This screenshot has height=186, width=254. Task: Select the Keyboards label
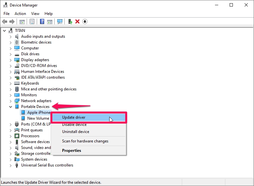(30, 83)
